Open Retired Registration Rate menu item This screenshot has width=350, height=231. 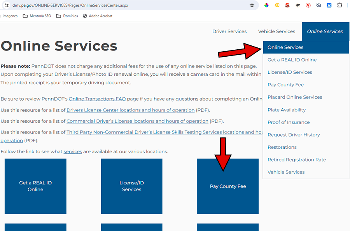pyautogui.click(x=297, y=160)
